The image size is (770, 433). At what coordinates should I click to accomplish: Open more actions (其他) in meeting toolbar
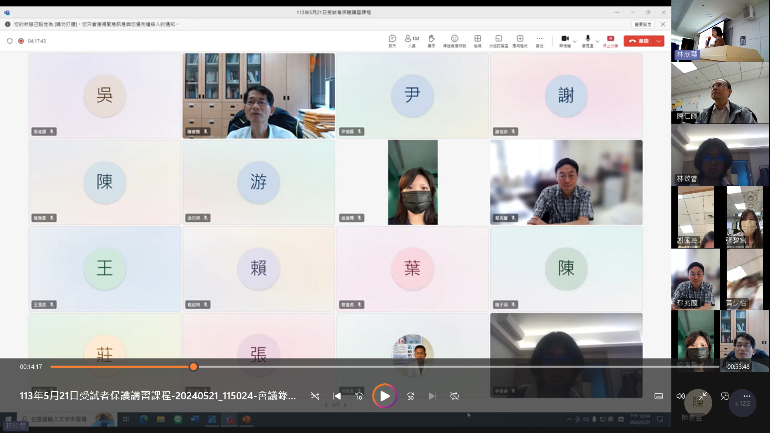pyautogui.click(x=539, y=41)
